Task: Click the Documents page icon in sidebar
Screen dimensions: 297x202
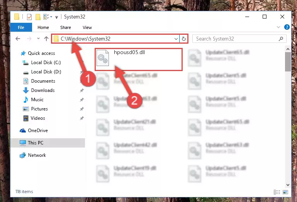Action: [26, 81]
